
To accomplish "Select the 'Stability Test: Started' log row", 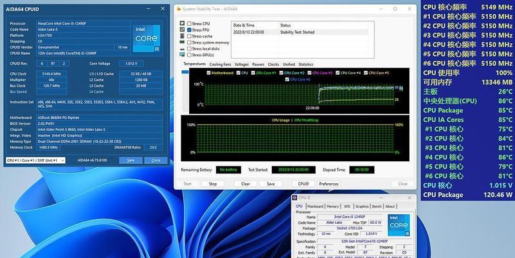I will [x=300, y=32].
